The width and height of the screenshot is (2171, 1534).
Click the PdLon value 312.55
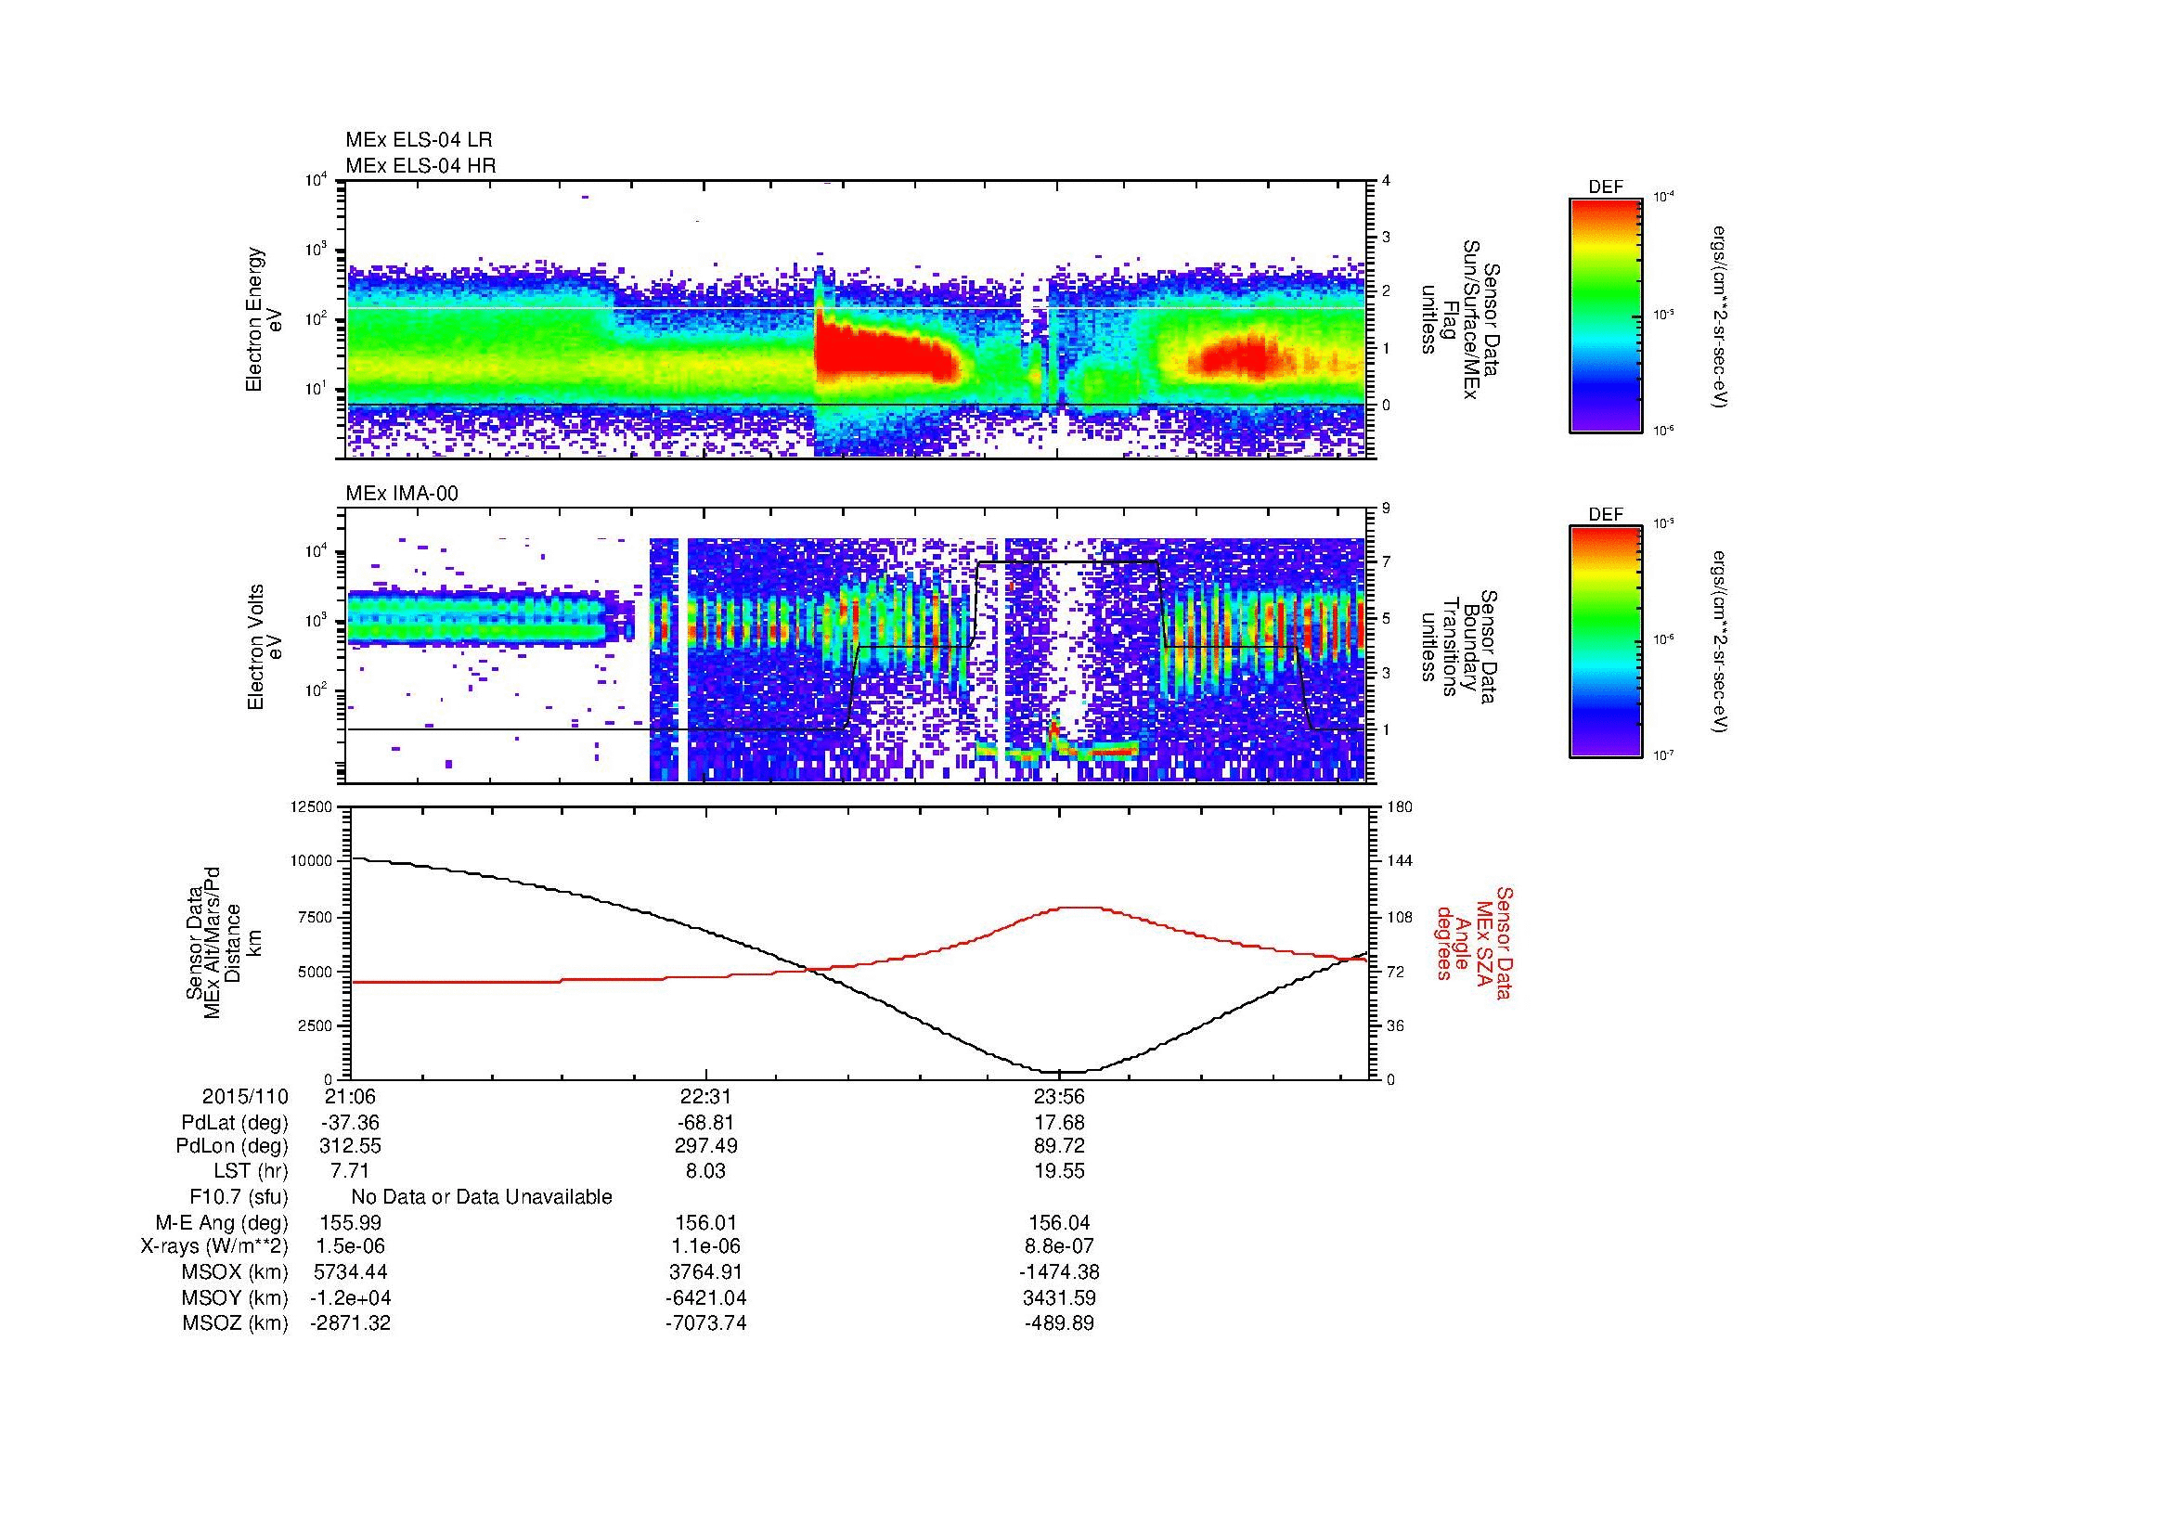(x=351, y=1145)
